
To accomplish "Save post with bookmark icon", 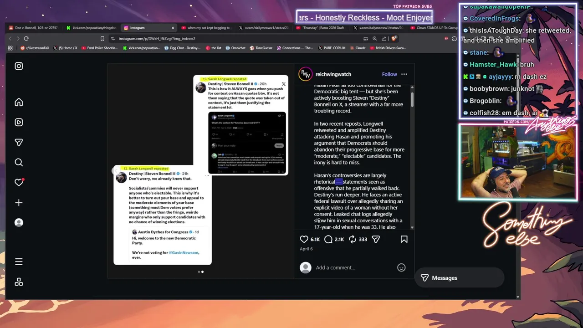I will click(x=404, y=239).
